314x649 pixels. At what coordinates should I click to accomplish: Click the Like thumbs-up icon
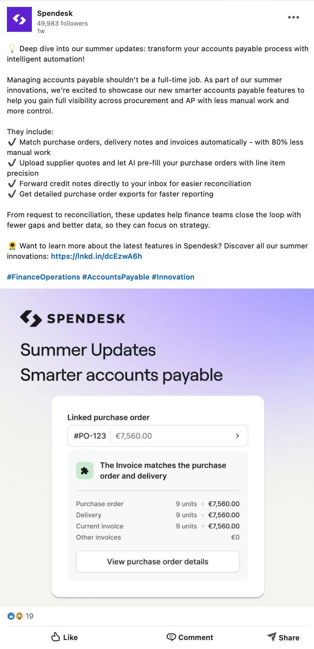point(55,637)
